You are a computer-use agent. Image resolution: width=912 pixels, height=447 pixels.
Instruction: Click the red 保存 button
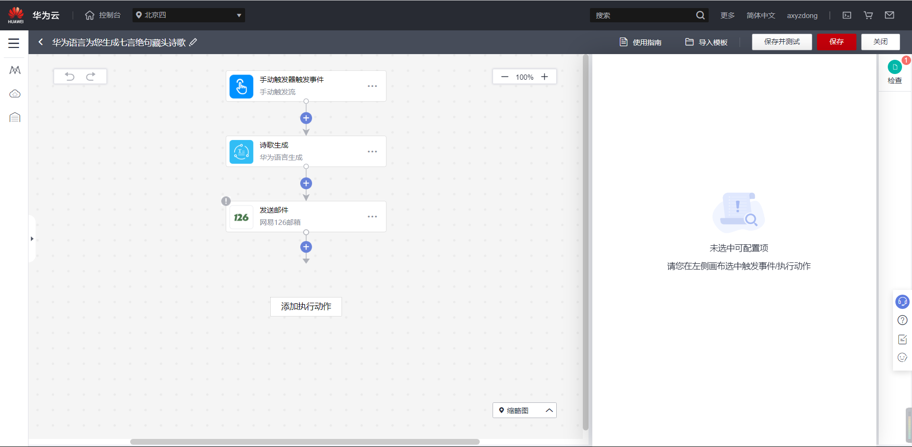[x=836, y=42]
